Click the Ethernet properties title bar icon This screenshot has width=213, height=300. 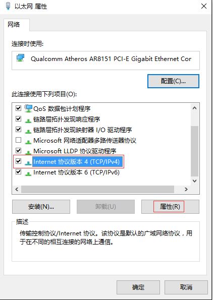click(x=8, y=6)
